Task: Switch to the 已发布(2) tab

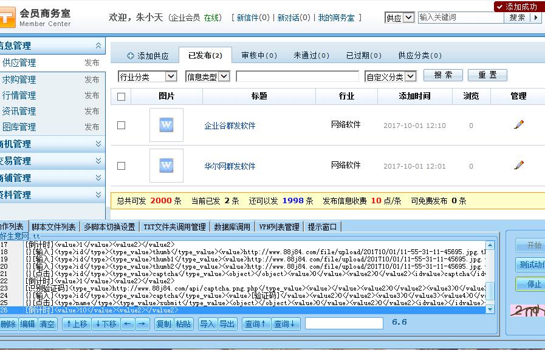Action: pyautogui.click(x=205, y=55)
